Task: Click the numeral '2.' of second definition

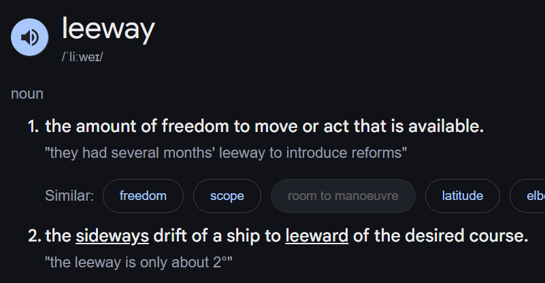Action: pos(35,235)
